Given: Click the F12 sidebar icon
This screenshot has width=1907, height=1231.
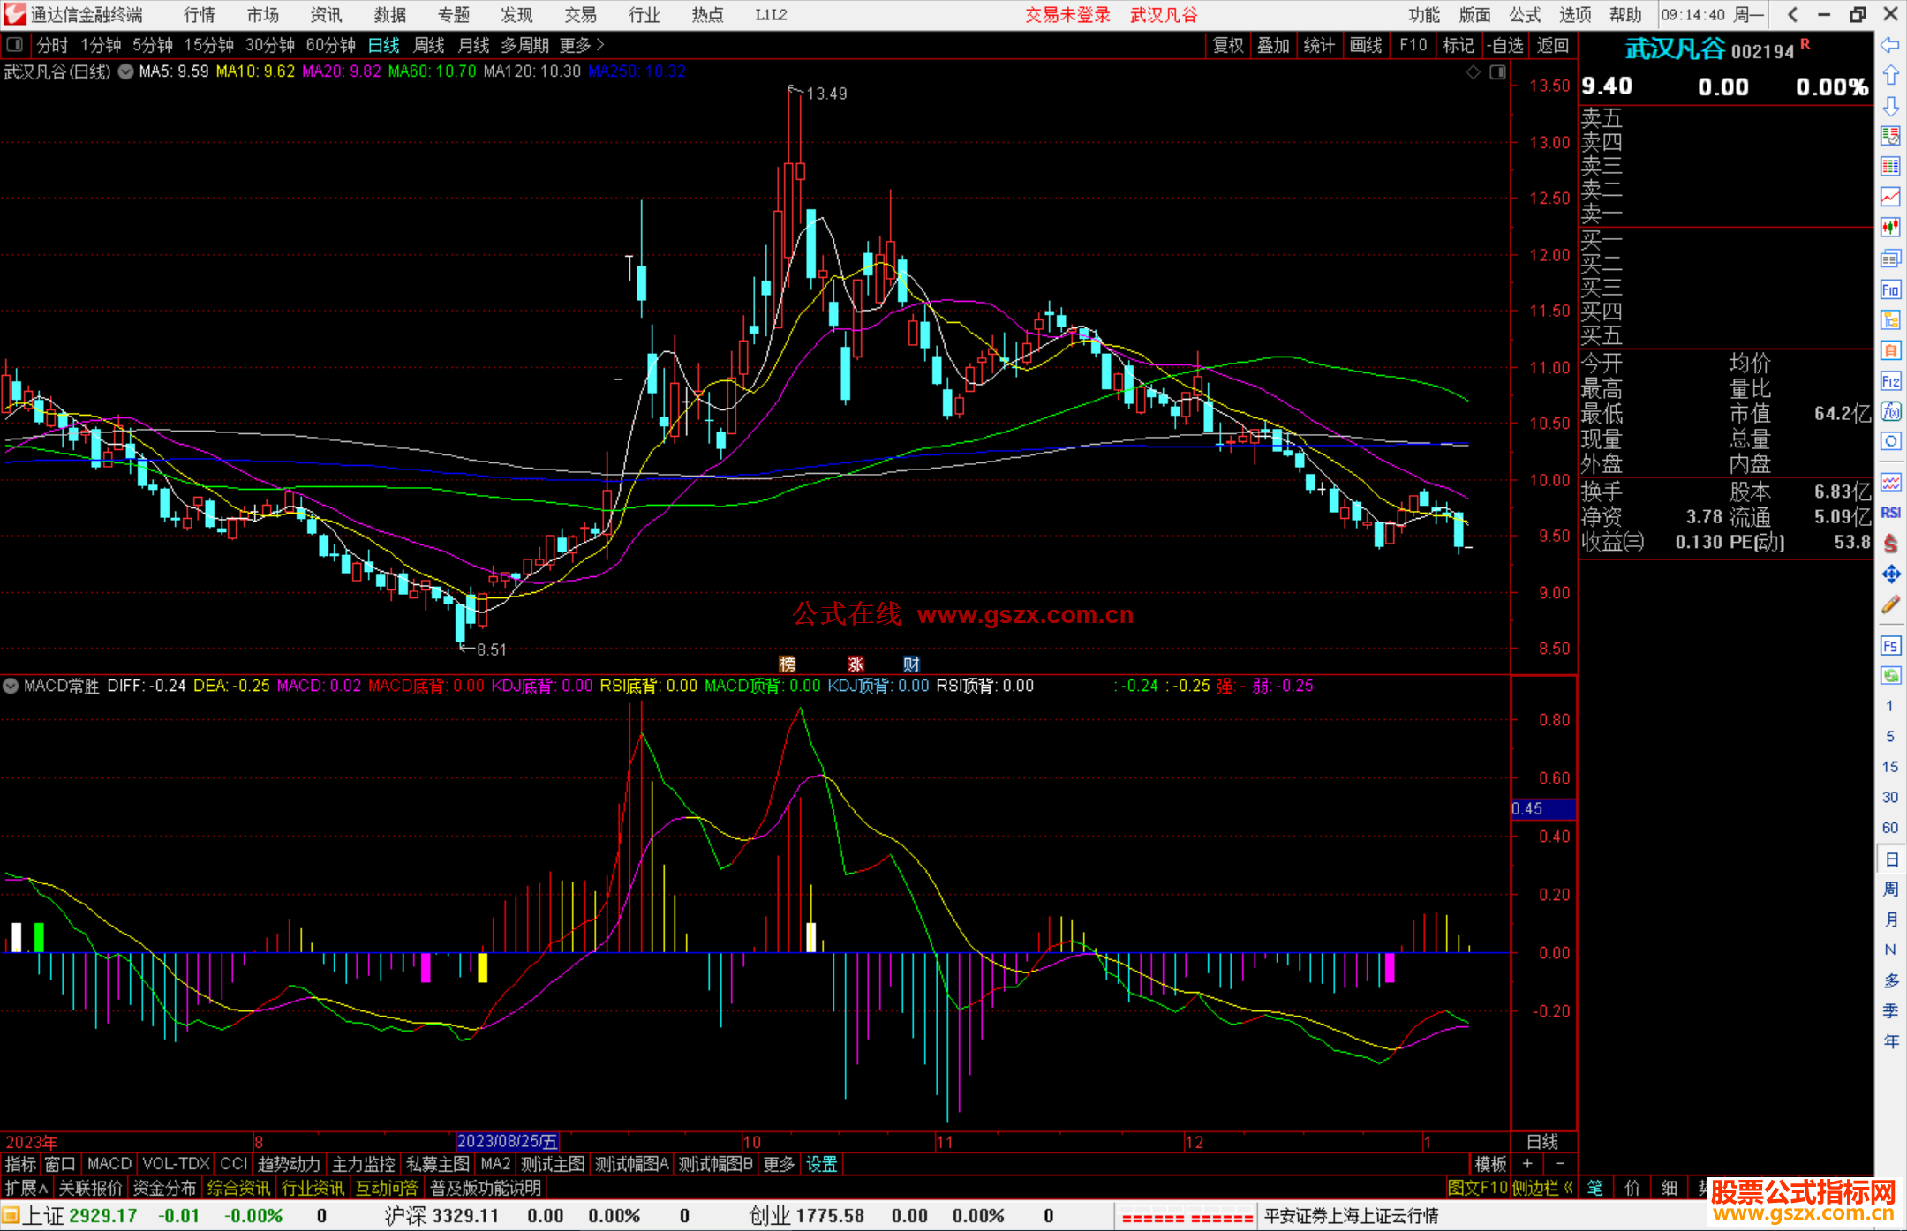Looking at the screenshot, I should [x=1890, y=381].
